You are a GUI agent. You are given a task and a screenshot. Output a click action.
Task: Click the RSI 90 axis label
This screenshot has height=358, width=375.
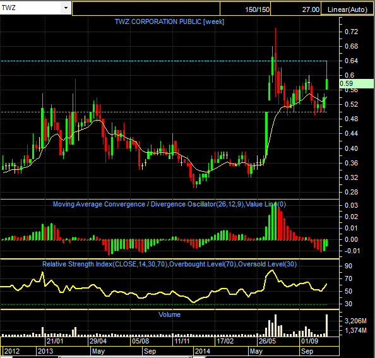[x=348, y=266]
